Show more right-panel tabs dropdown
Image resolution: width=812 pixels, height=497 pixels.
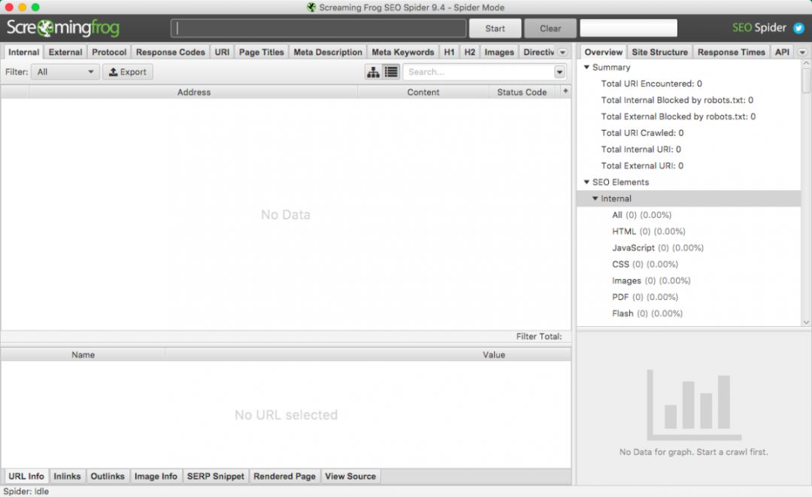pos(802,53)
